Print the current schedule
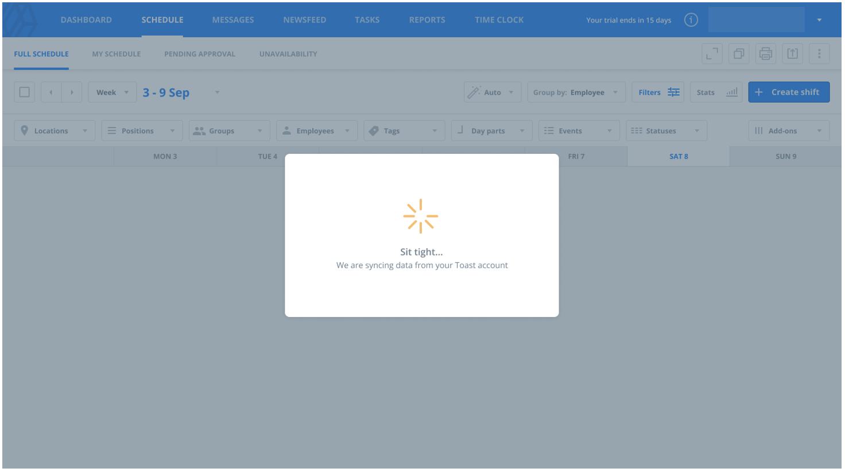 [766, 53]
